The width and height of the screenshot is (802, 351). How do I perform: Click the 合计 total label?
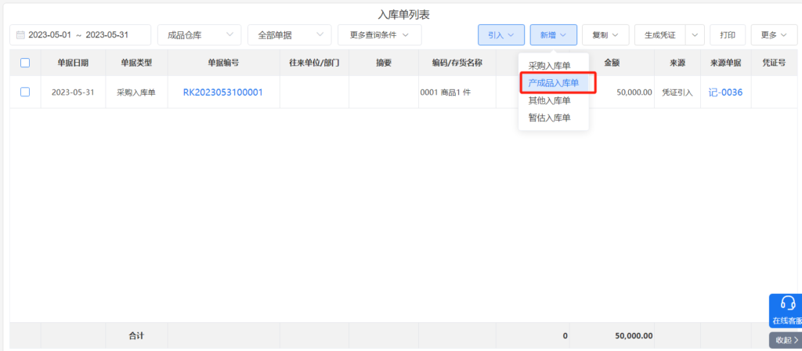pyautogui.click(x=136, y=335)
